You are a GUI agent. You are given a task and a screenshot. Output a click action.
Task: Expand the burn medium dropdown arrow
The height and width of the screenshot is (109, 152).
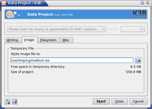pos(104,29)
